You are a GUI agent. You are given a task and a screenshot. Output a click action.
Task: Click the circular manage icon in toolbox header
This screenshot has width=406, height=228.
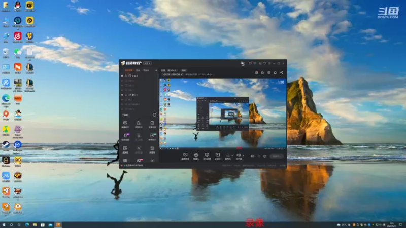(155, 115)
